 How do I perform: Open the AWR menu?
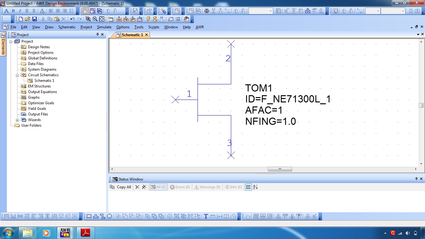click(x=200, y=27)
